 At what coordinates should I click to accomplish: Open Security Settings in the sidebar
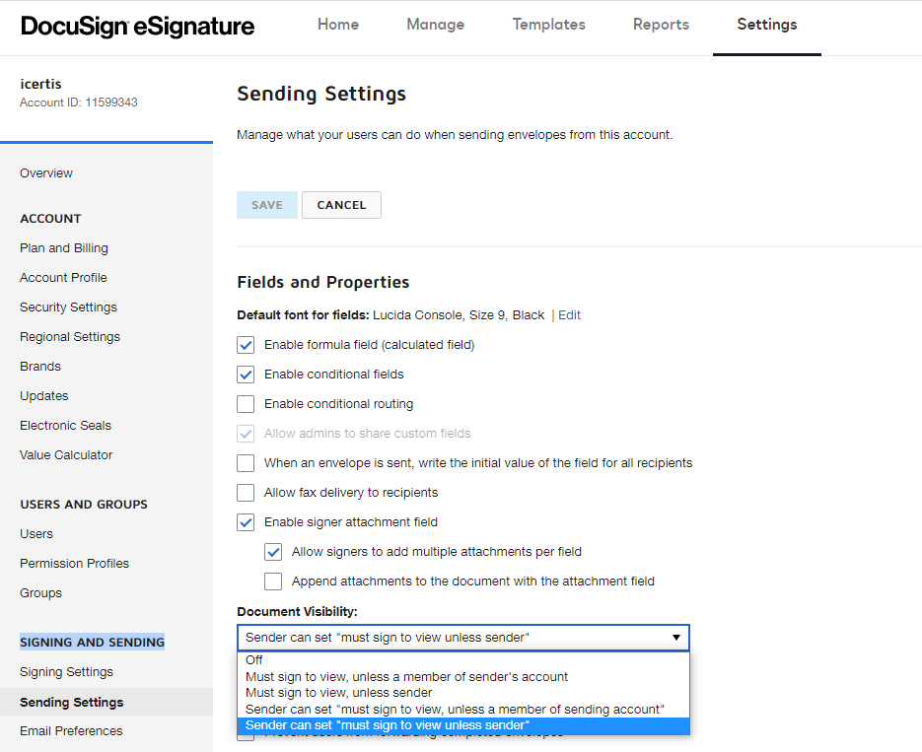(x=68, y=308)
